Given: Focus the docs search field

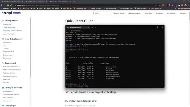Looking at the screenshot, I should tap(102, 13).
